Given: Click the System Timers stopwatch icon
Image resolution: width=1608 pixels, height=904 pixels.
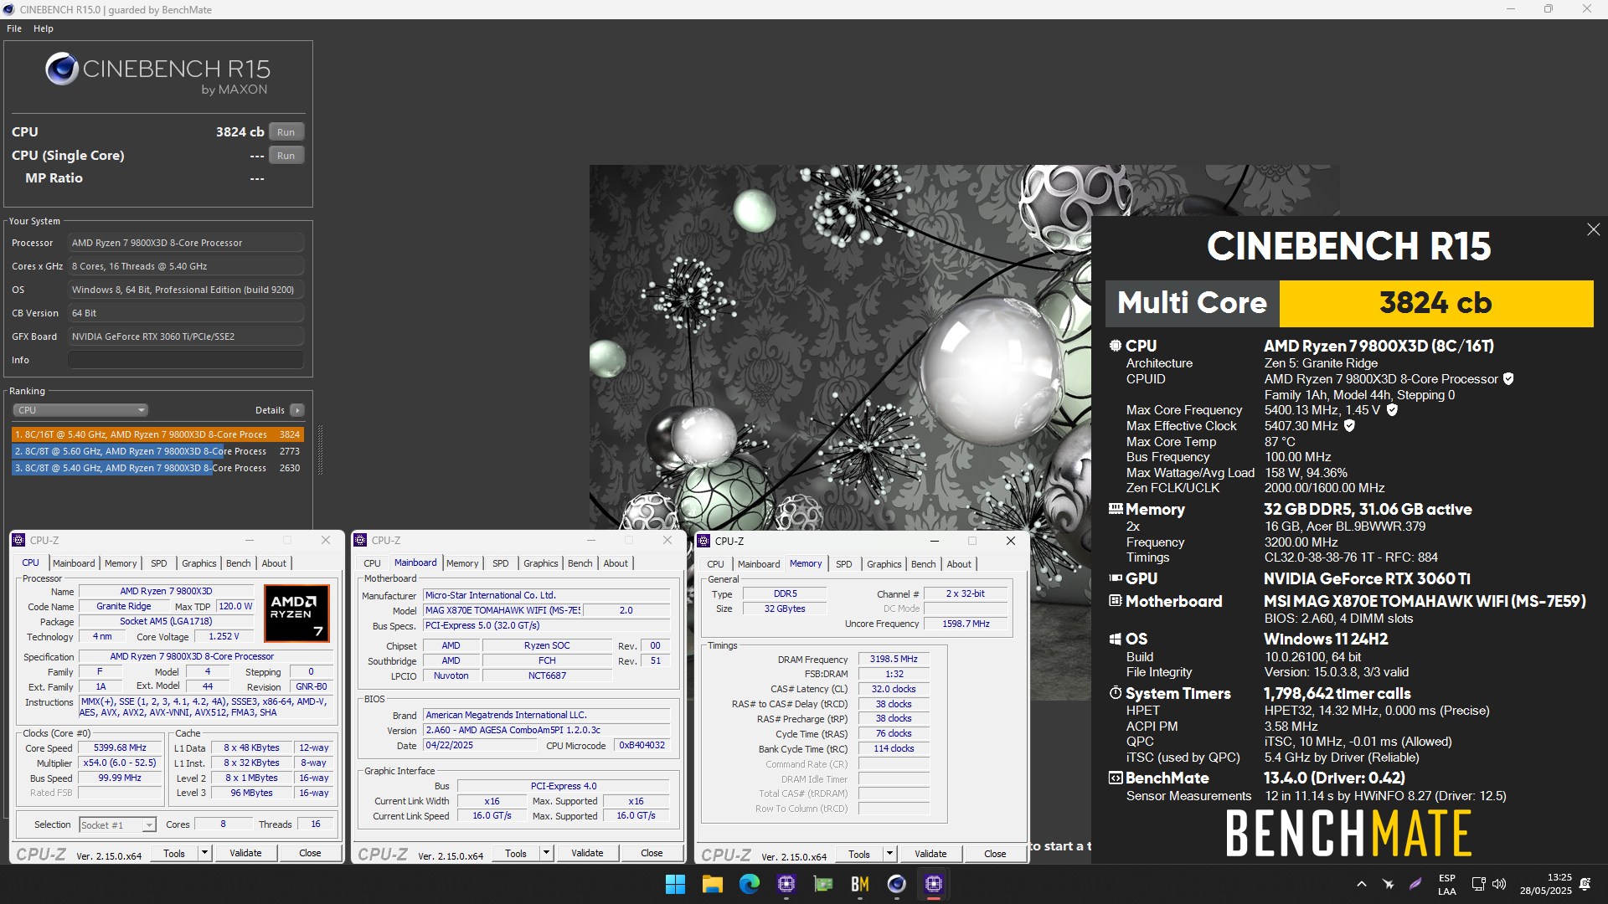Looking at the screenshot, I should tap(1116, 693).
